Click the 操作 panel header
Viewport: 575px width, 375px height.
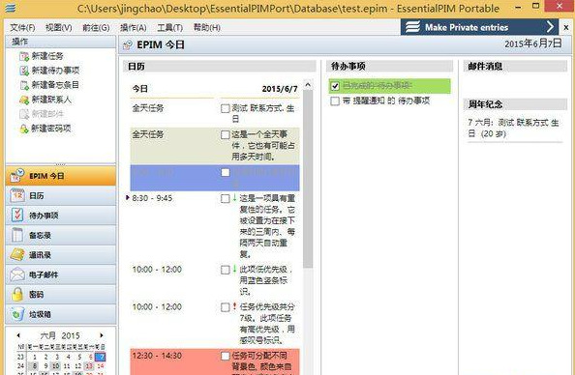click(61, 42)
